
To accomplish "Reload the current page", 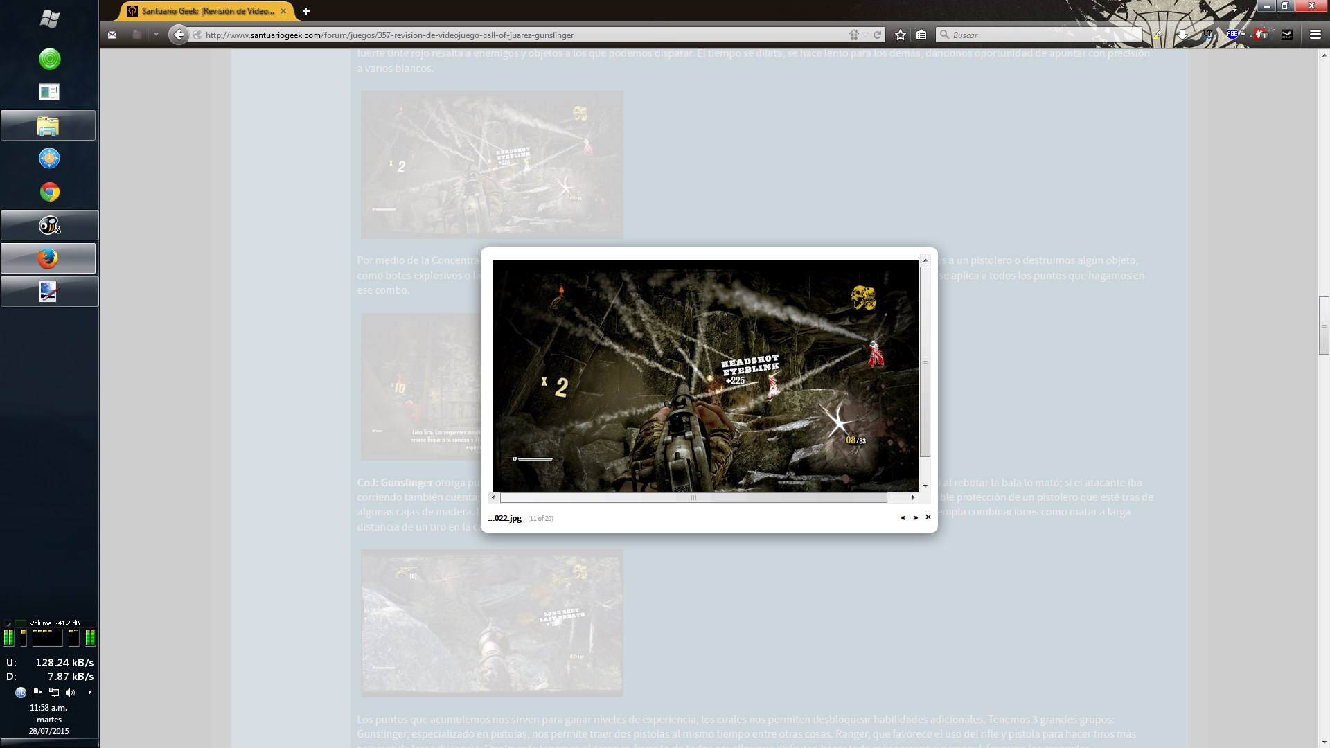I will (x=878, y=35).
